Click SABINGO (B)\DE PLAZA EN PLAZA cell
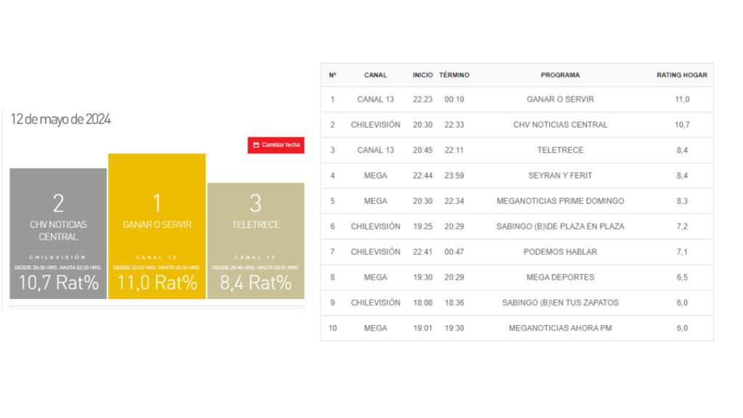This screenshot has width=743, height=418. click(x=560, y=226)
